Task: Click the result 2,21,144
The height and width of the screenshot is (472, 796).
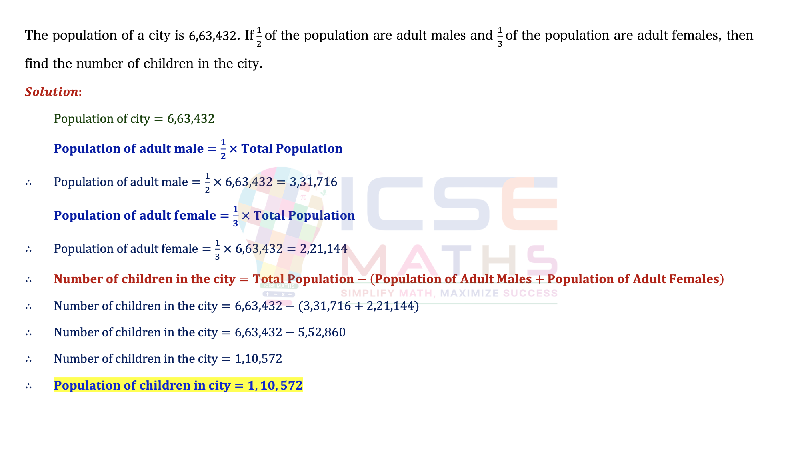Action: pyautogui.click(x=324, y=249)
